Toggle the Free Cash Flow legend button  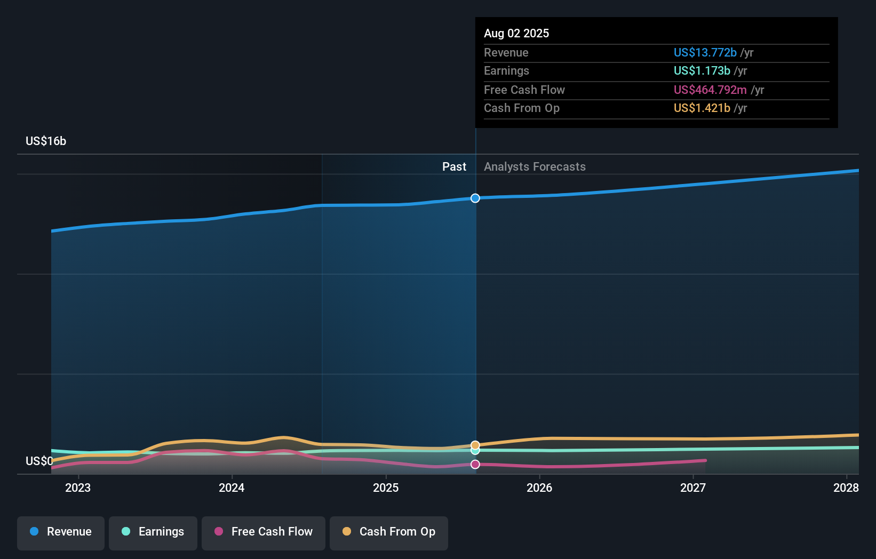click(264, 533)
